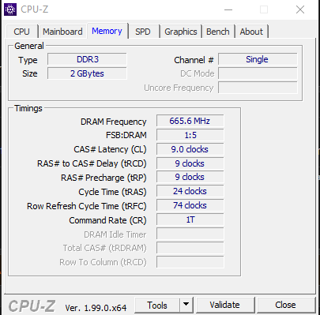Screen dimensions: 320x315
Task: Click the empty DRAM Idle Timer field
Action: coord(190,234)
